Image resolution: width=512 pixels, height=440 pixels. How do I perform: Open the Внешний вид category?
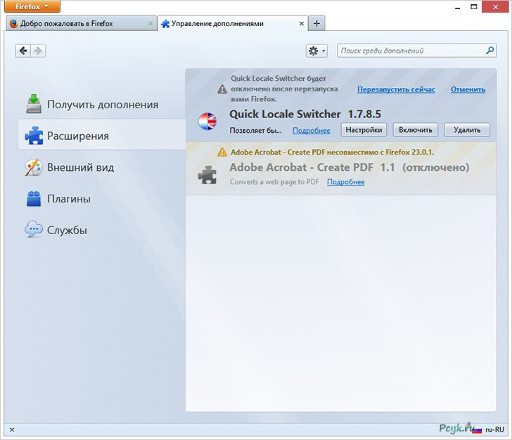(x=80, y=167)
